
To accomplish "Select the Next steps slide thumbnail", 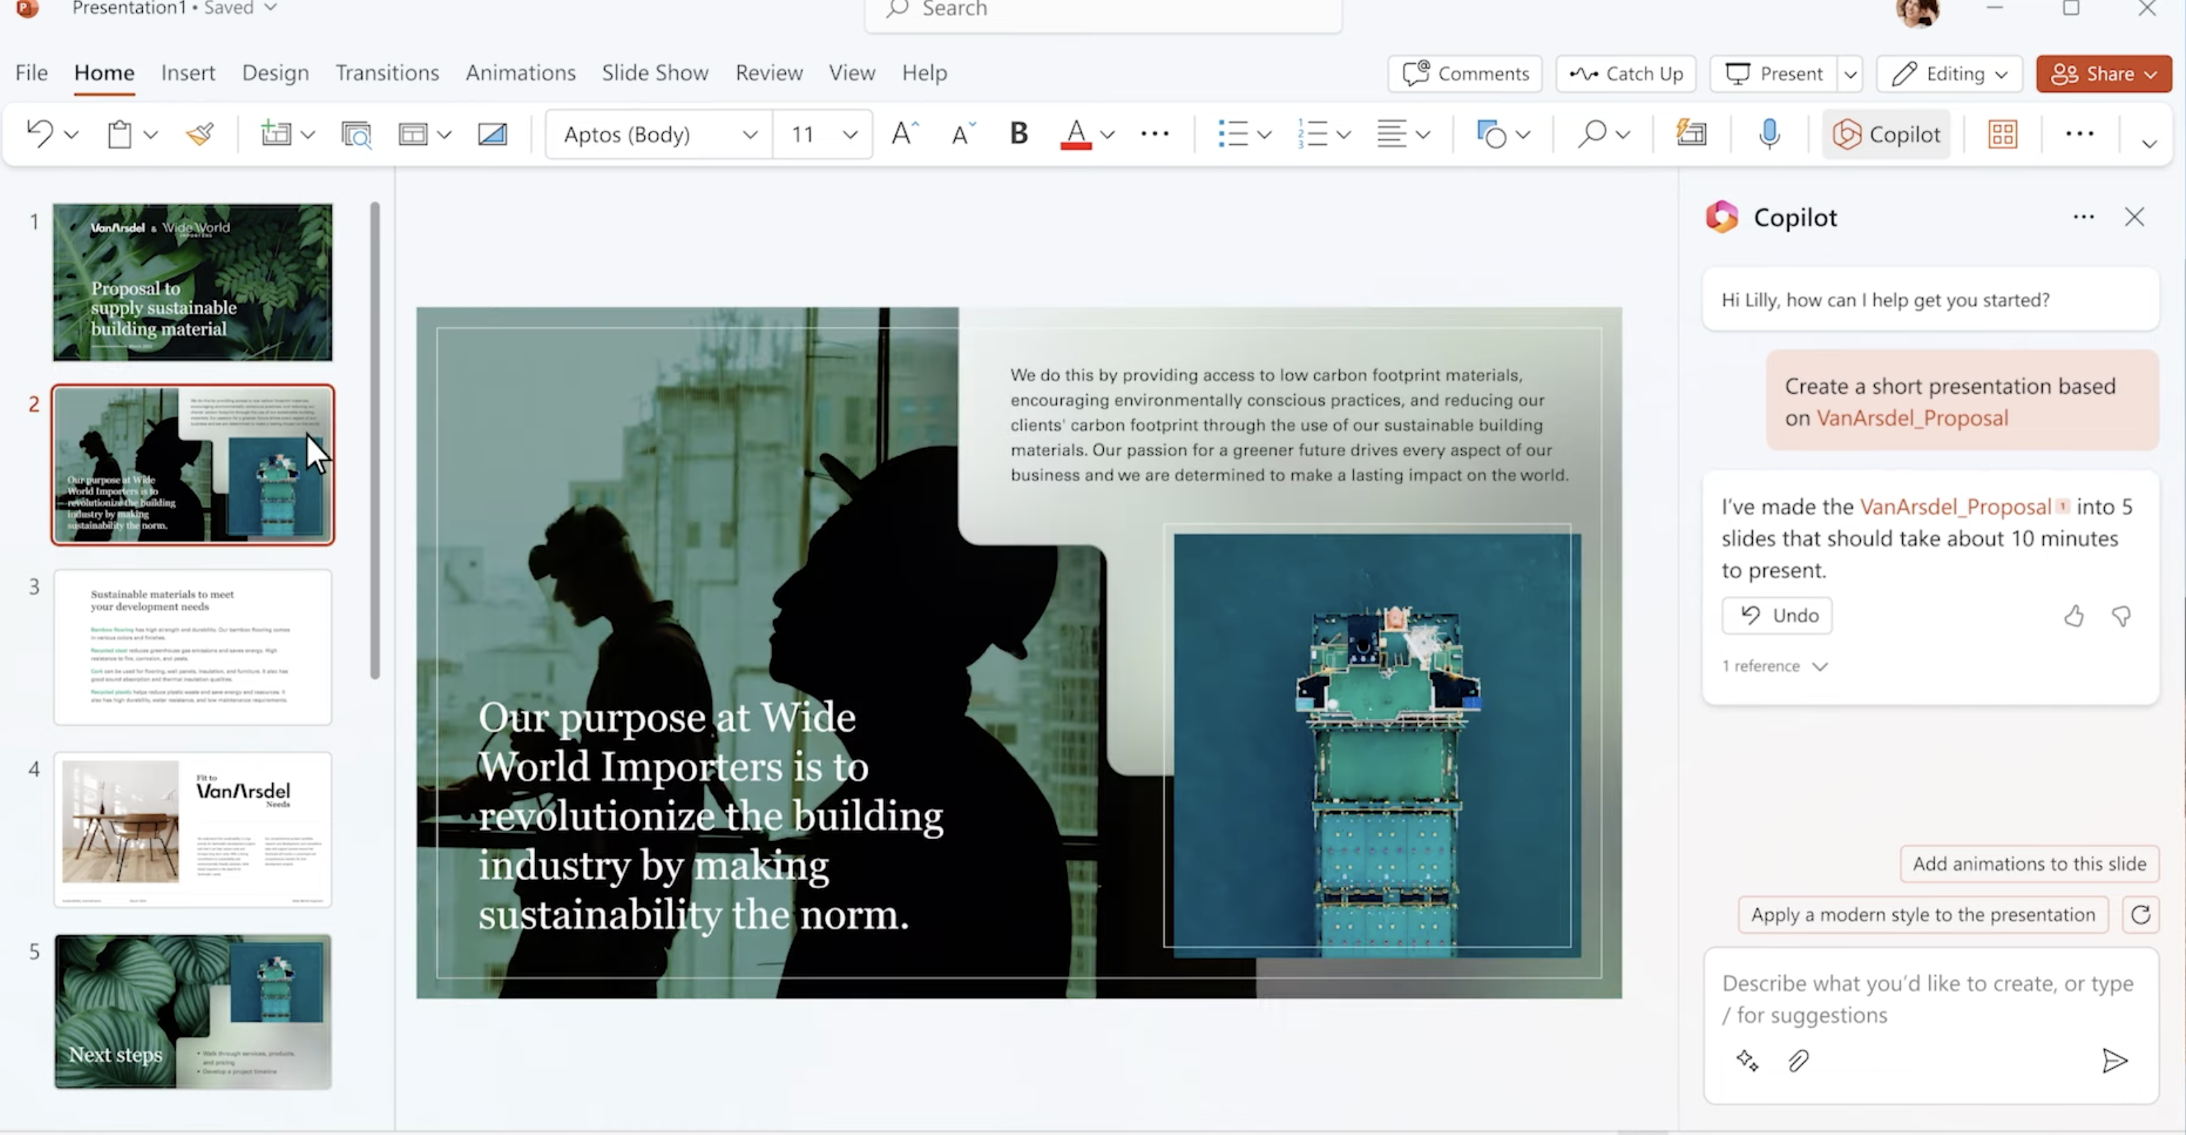I will click(x=192, y=1012).
